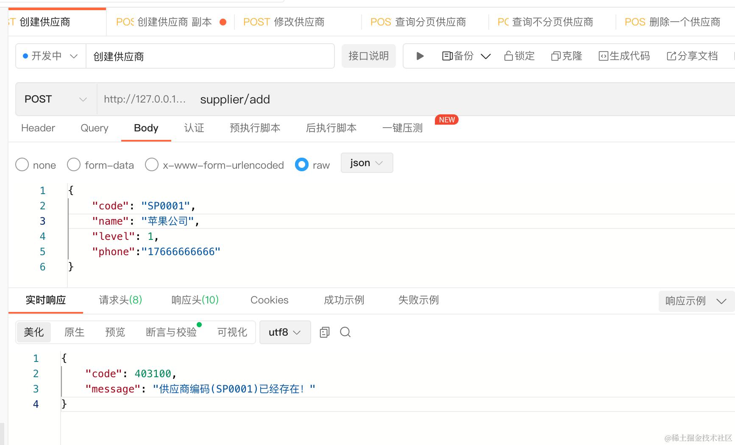Screen dimensions: 735x445
Task: Switch to 修改供应商 request tab
Action: click(x=297, y=22)
